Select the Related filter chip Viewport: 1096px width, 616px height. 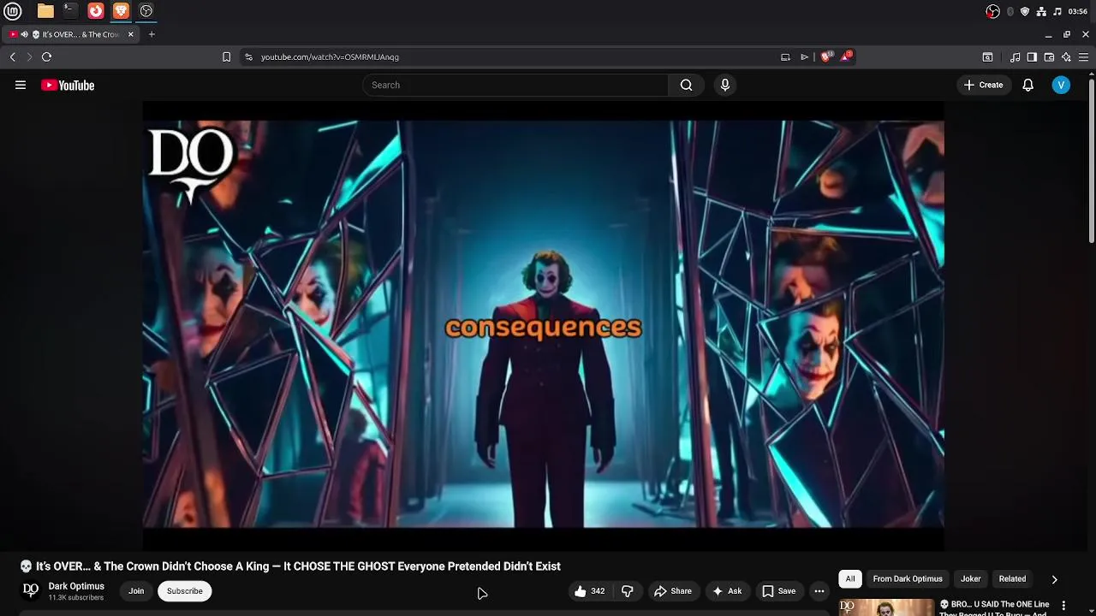click(1012, 579)
